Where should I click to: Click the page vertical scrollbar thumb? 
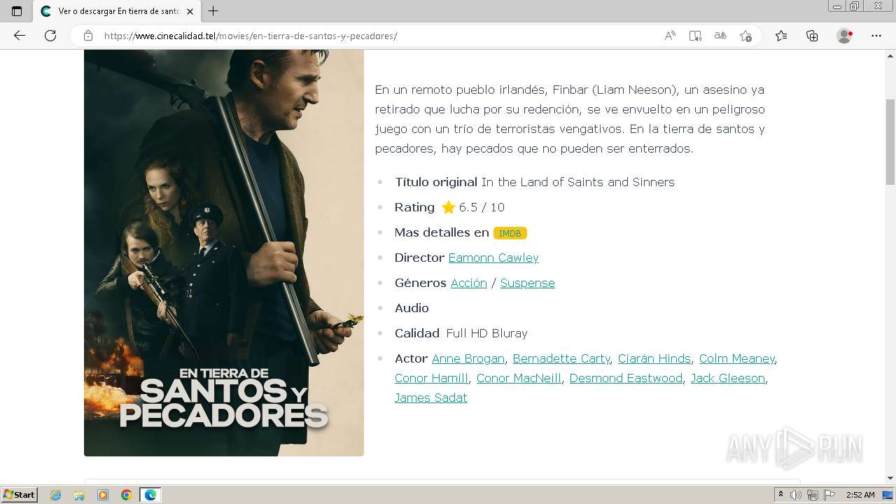pyautogui.click(x=890, y=142)
